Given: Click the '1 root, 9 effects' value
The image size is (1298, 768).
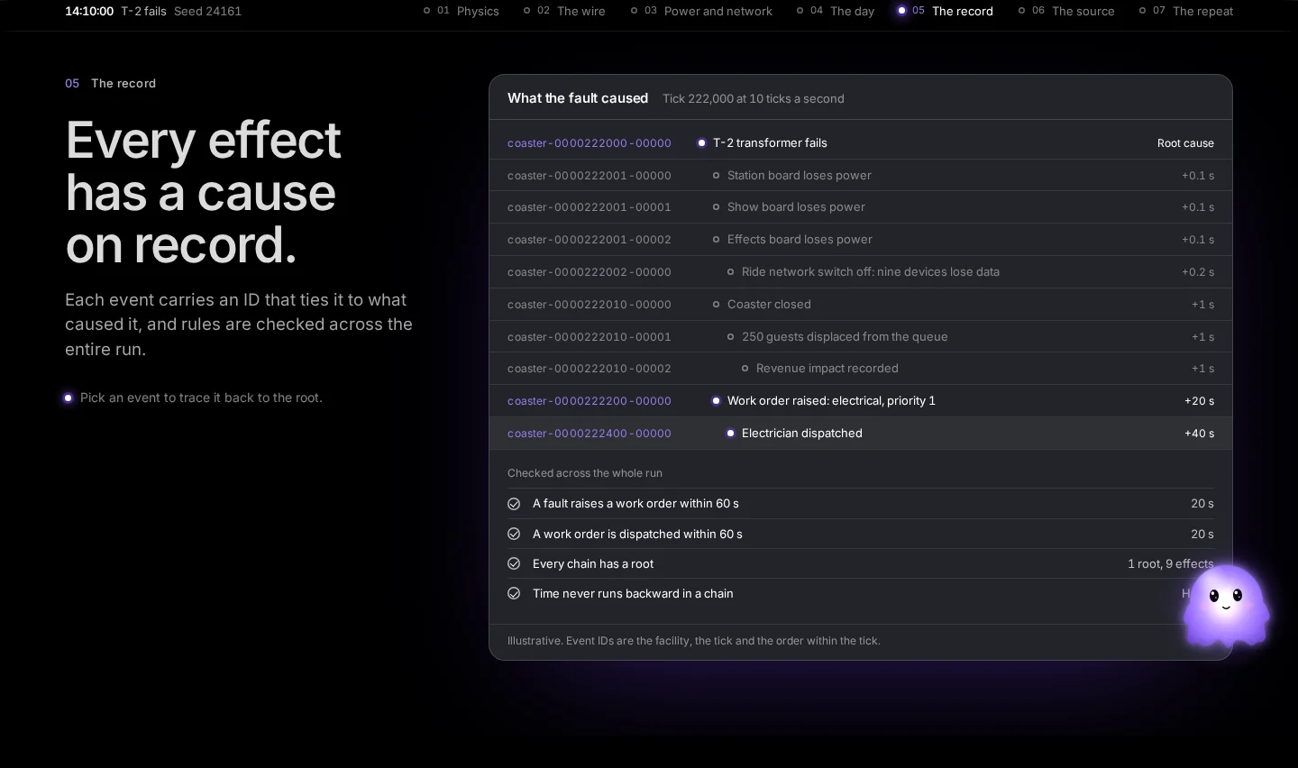Looking at the screenshot, I should pos(1170,563).
